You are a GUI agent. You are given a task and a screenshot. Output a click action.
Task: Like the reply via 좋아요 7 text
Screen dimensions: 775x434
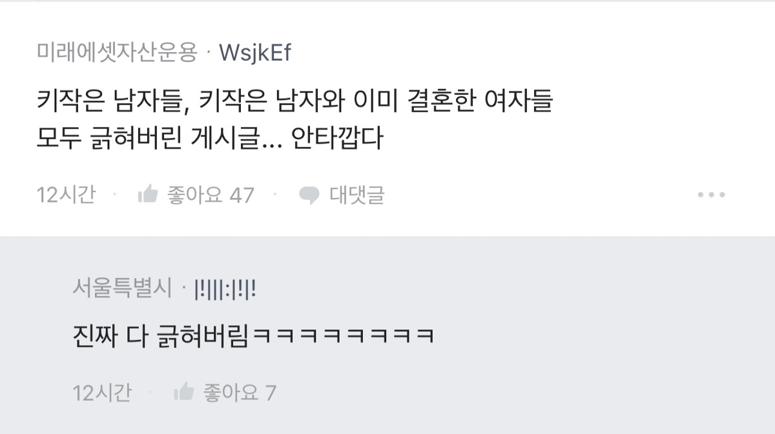[x=240, y=391]
